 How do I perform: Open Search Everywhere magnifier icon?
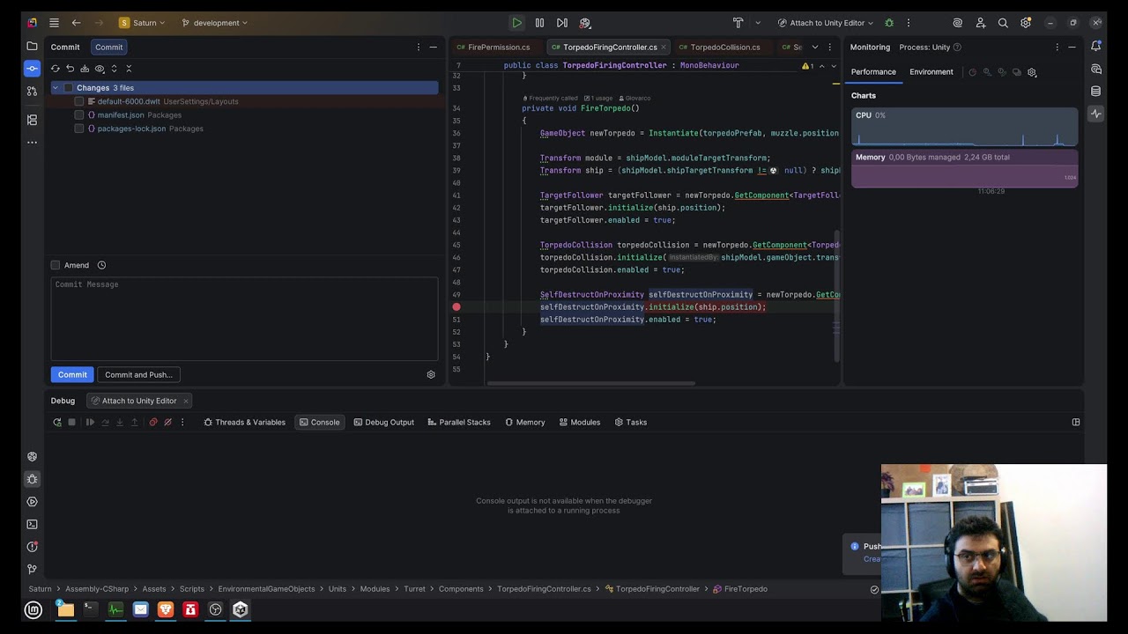tap(1003, 23)
